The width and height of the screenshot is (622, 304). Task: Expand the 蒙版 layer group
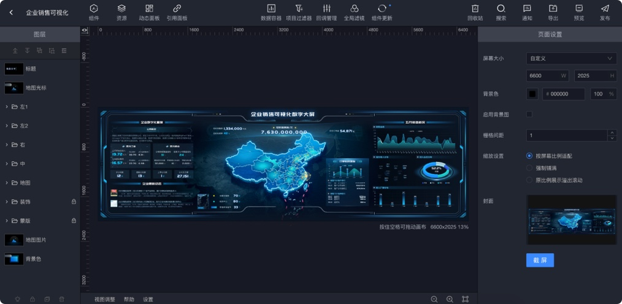pyautogui.click(x=7, y=221)
